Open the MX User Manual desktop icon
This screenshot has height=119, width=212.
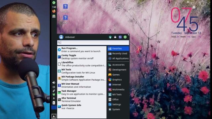66,8
